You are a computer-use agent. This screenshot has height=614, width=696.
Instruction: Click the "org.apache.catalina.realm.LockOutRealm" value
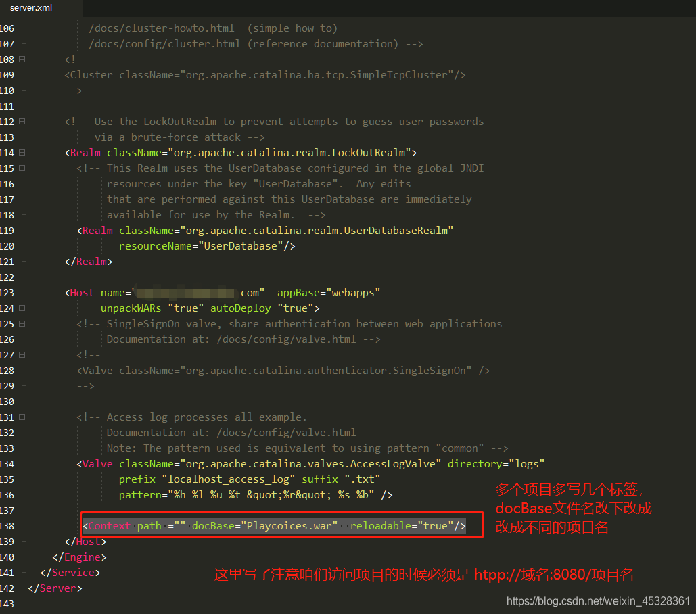click(x=289, y=153)
